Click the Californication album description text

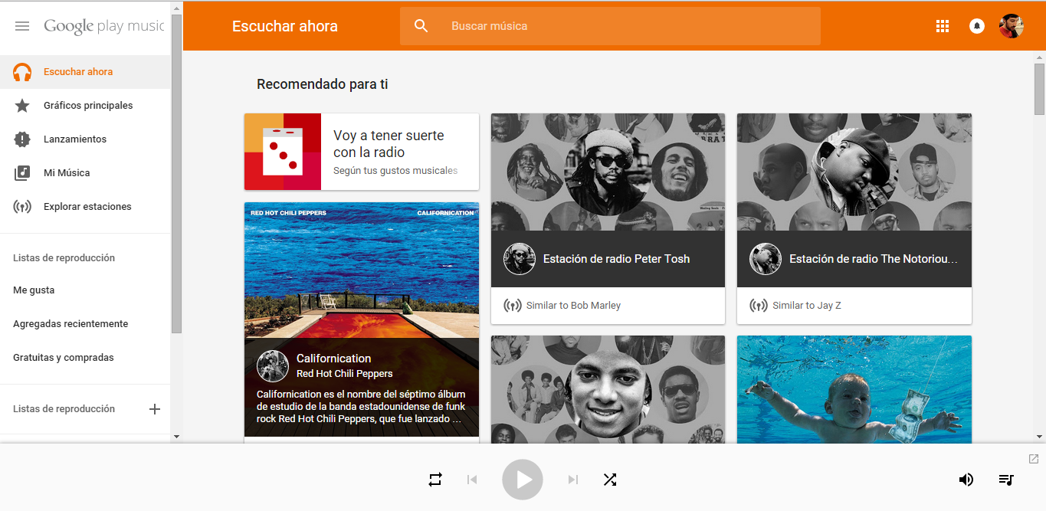tap(361, 407)
